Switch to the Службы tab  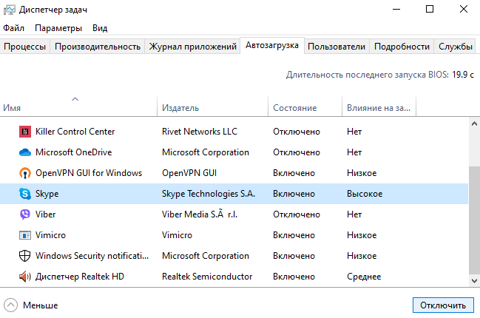pyautogui.click(x=456, y=47)
